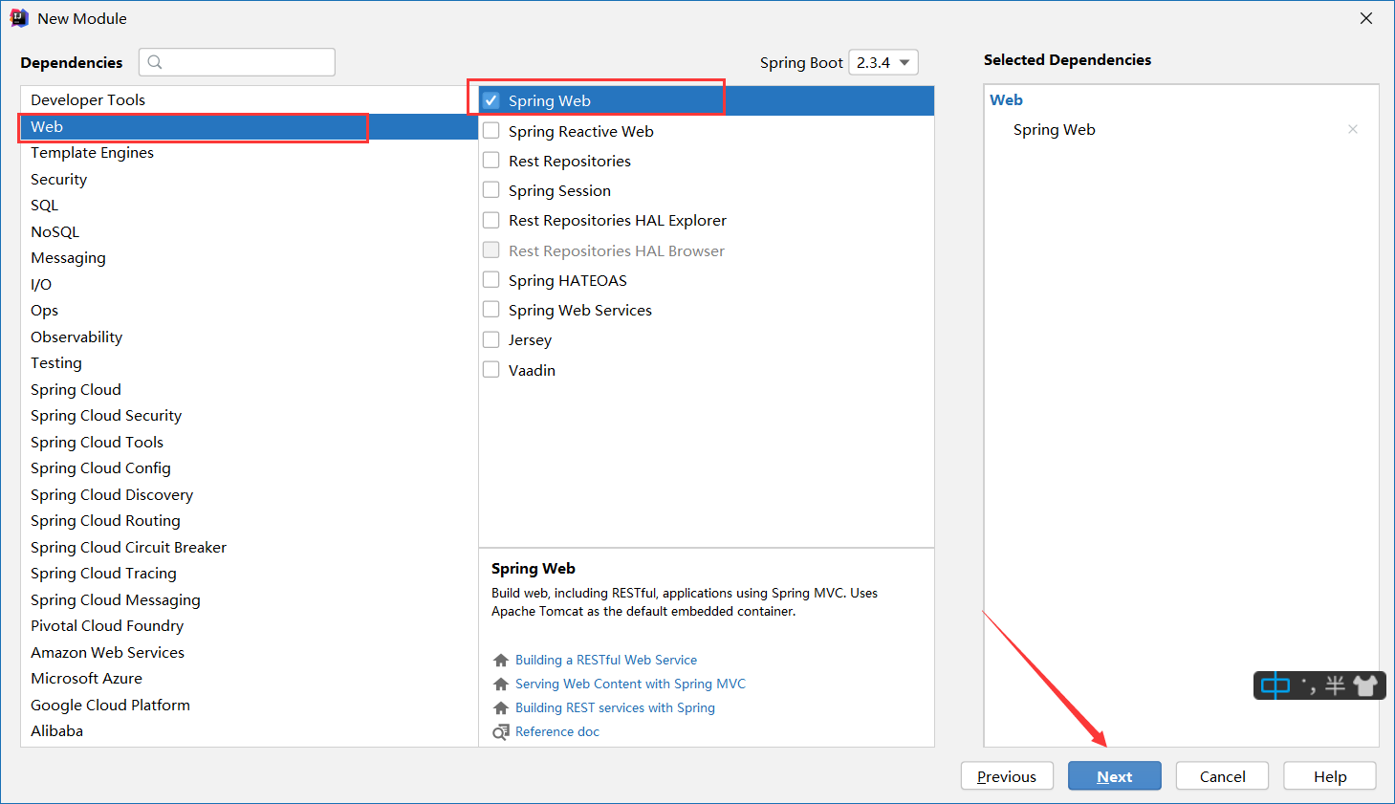Open the Serving Web Content with Spring MVC link
This screenshot has width=1395, height=804.
[630, 684]
